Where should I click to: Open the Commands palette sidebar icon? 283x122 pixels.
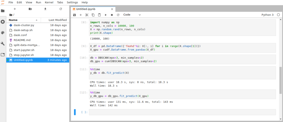tap(3, 33)
